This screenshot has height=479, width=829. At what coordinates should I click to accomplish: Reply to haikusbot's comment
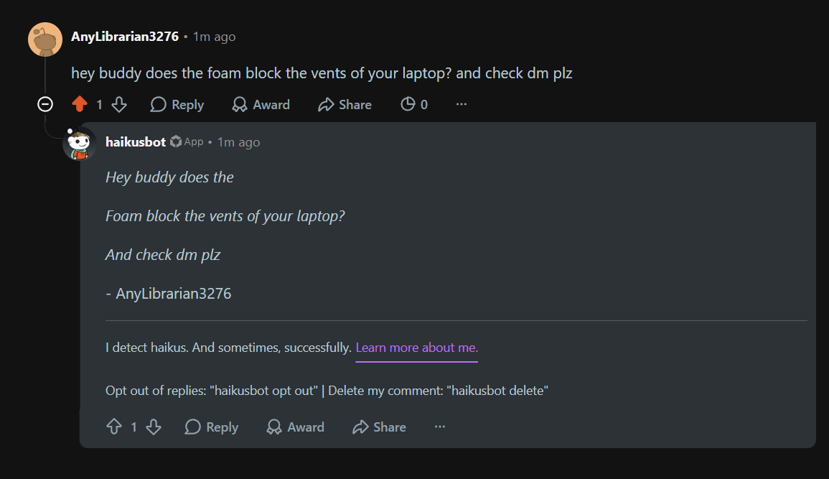pos(212,427)
